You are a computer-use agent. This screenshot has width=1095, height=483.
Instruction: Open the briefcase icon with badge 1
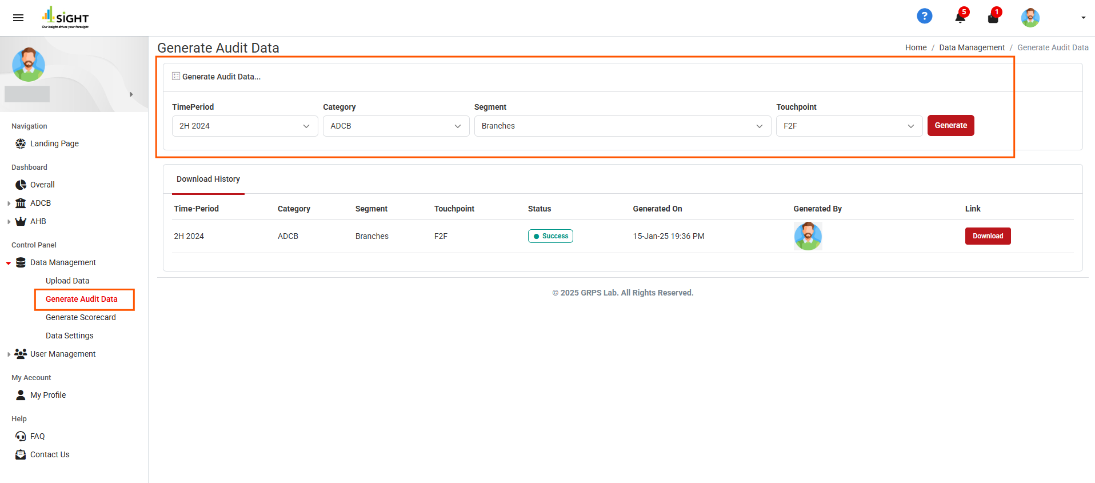pyautogui.click(x=993, y=18)
